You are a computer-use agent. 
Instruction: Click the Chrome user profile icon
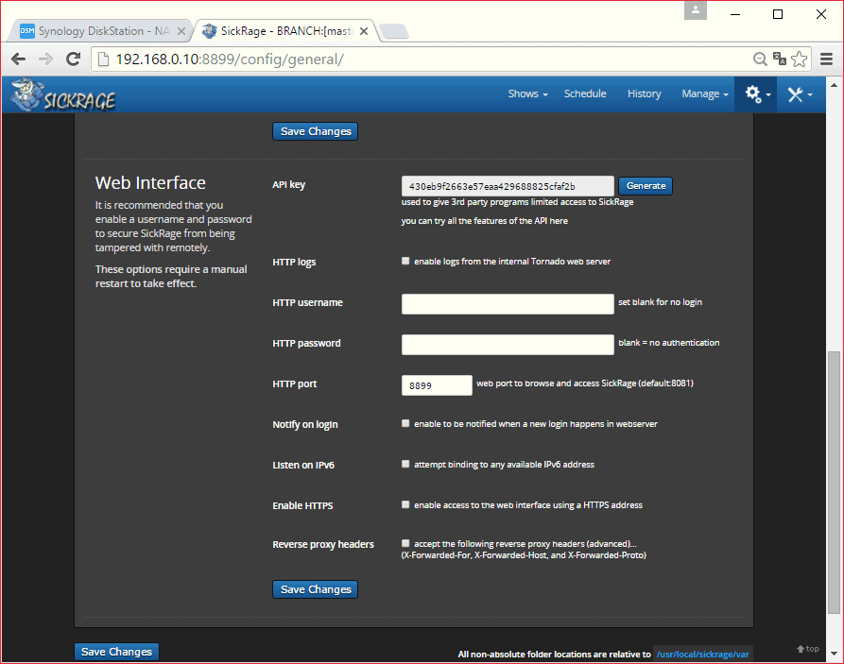click(696, 9)
